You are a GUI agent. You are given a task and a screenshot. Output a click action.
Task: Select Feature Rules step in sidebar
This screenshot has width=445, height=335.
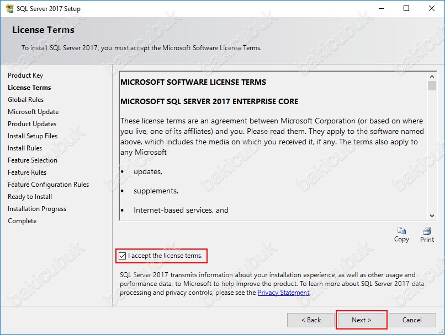point(27,172)
